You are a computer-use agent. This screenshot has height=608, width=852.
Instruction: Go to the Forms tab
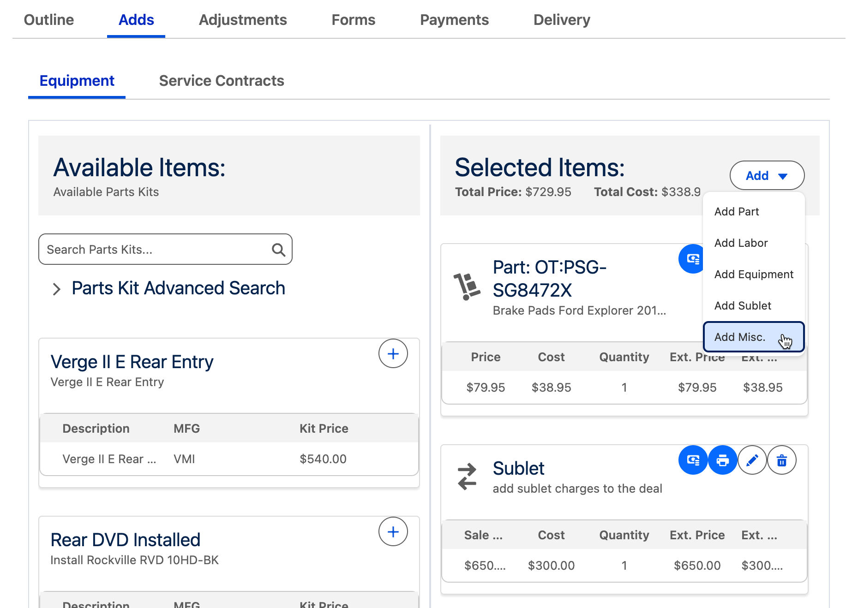[354, 20]
